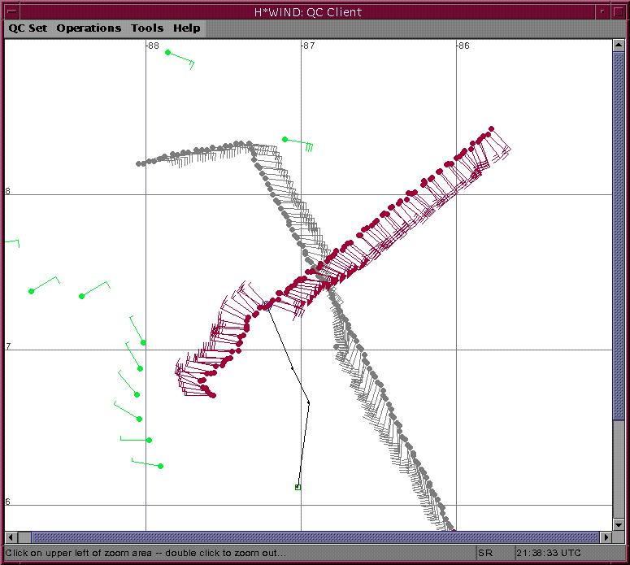
Task: Click the west end of gray flight track
Action: (139, 163)
